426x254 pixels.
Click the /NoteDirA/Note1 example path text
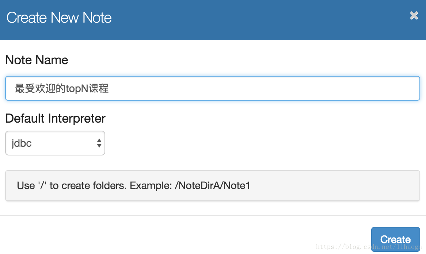[213, 186]
